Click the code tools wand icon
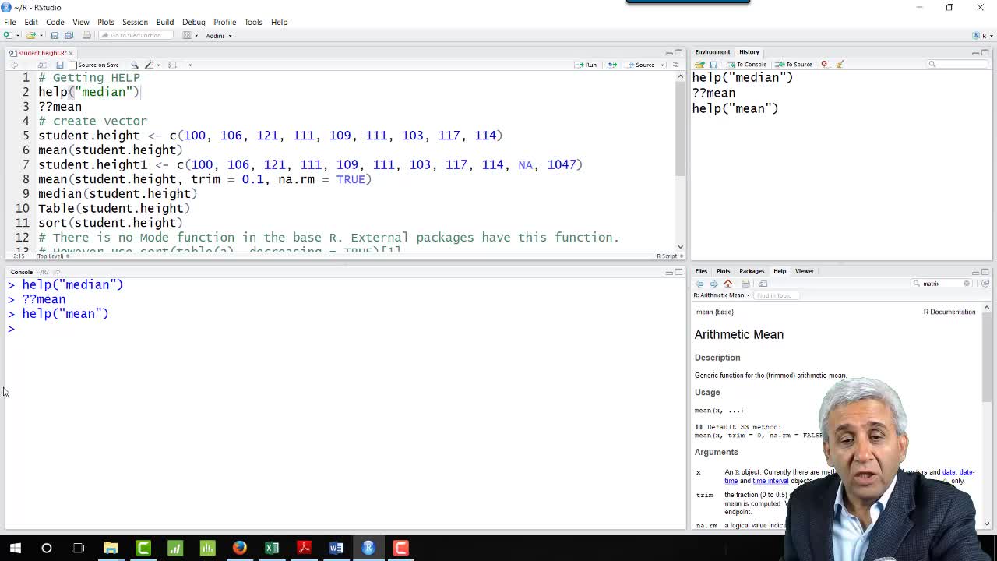The image size is (997, 561). click(149, 65)
